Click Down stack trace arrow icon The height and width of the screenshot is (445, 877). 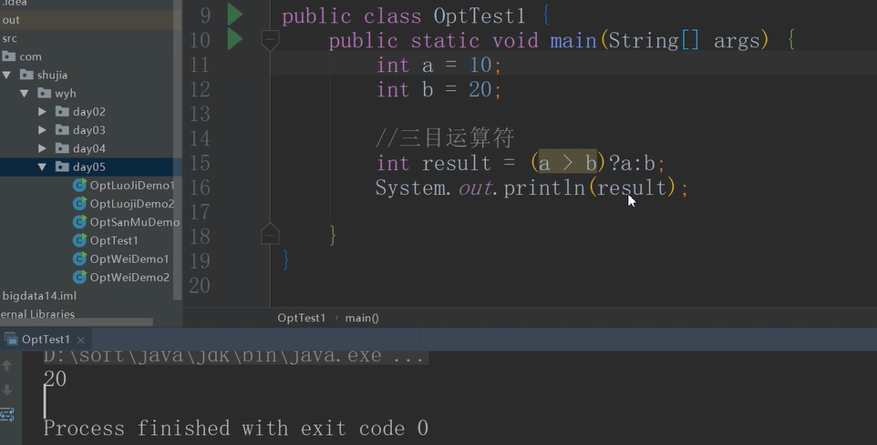click(7, 389)
